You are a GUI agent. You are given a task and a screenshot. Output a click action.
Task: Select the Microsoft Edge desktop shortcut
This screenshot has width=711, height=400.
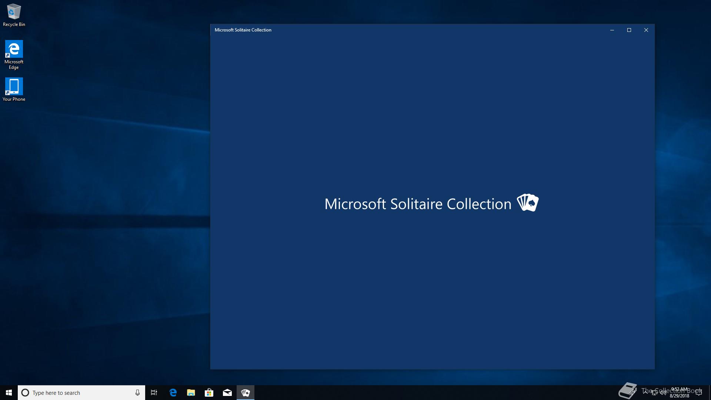14,55
